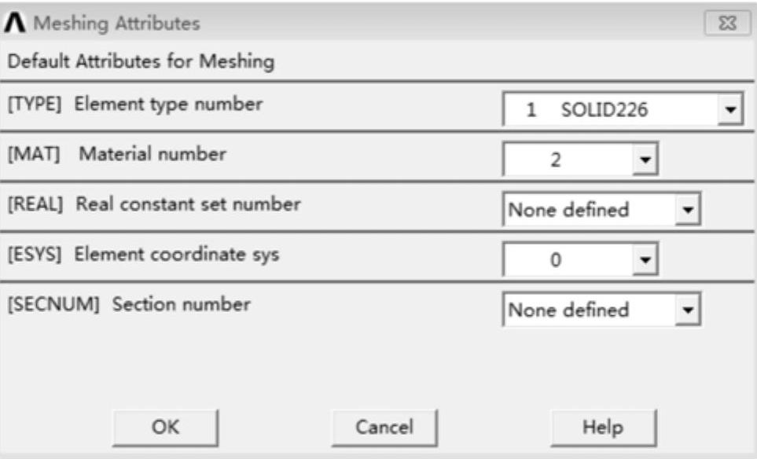Click the [TYPE] Element type number label

[x=134, y=104]
